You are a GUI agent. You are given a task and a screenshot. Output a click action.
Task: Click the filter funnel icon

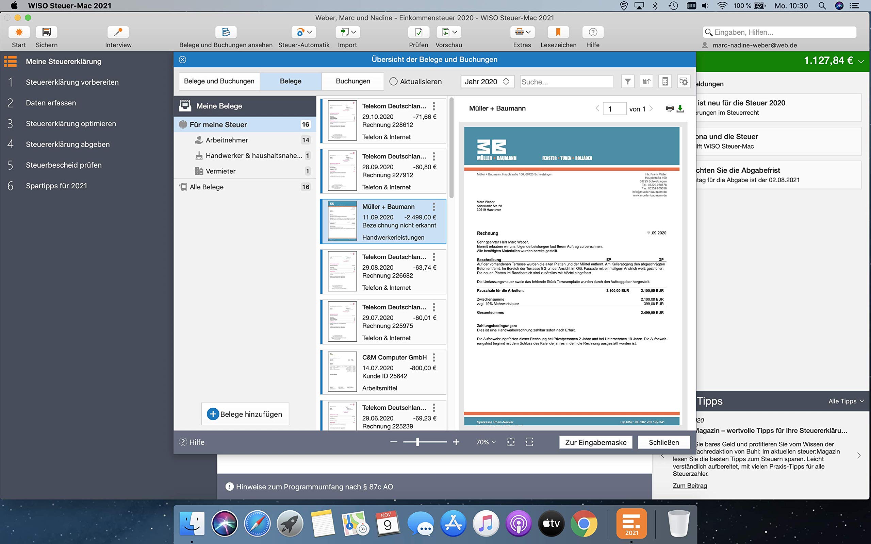628,82
